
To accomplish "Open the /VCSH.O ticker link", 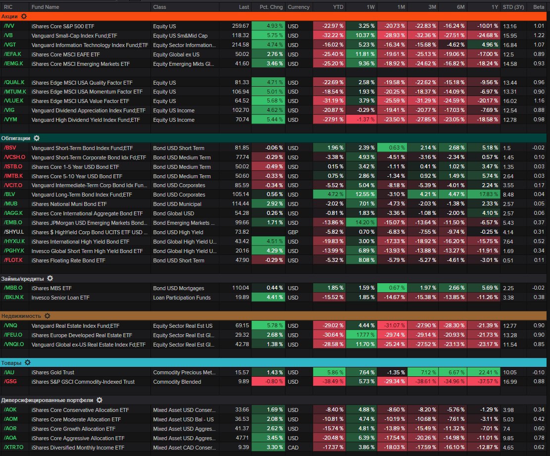I will pos(14,157).
